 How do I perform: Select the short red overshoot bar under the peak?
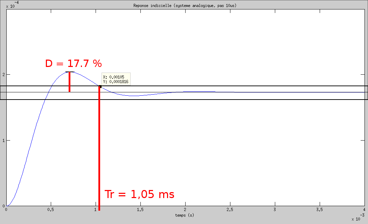[x=70, y=82]
